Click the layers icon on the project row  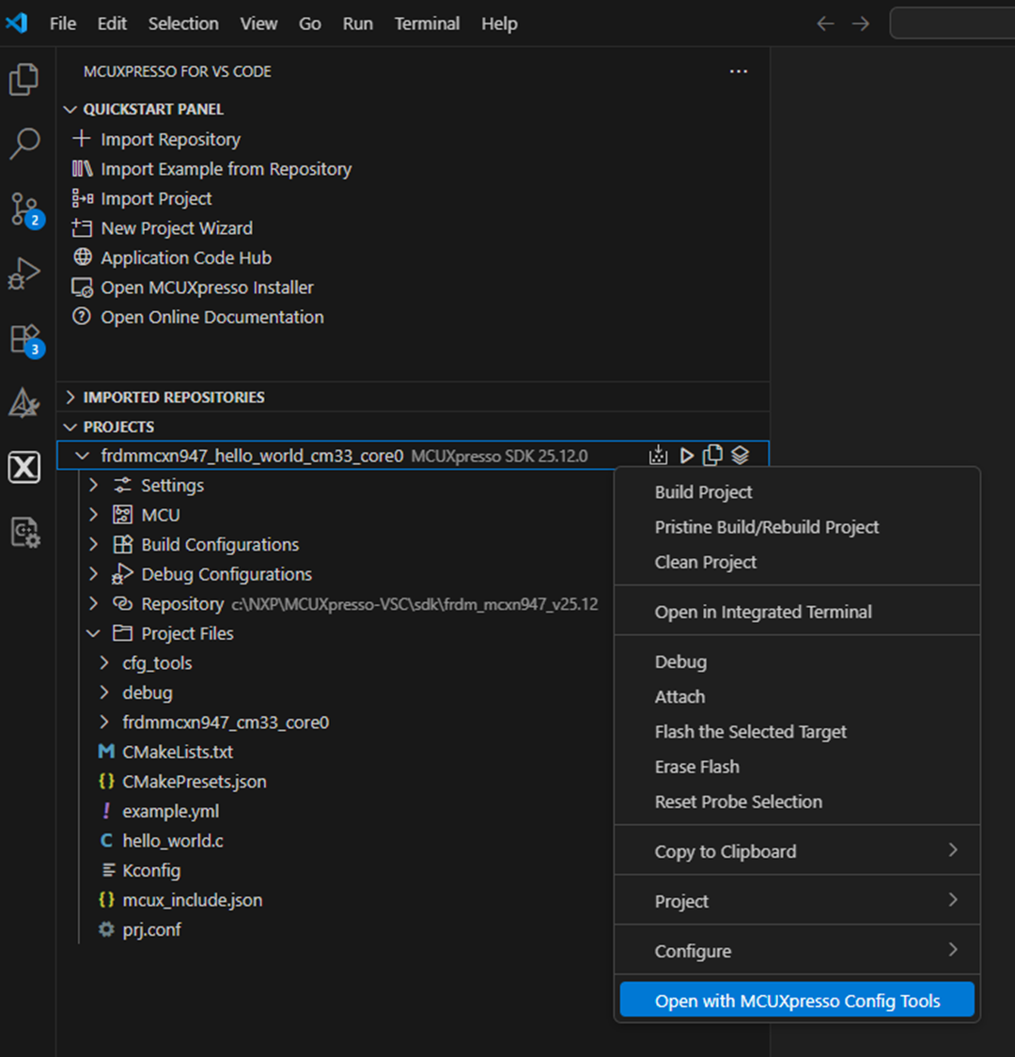pos(740,455)
